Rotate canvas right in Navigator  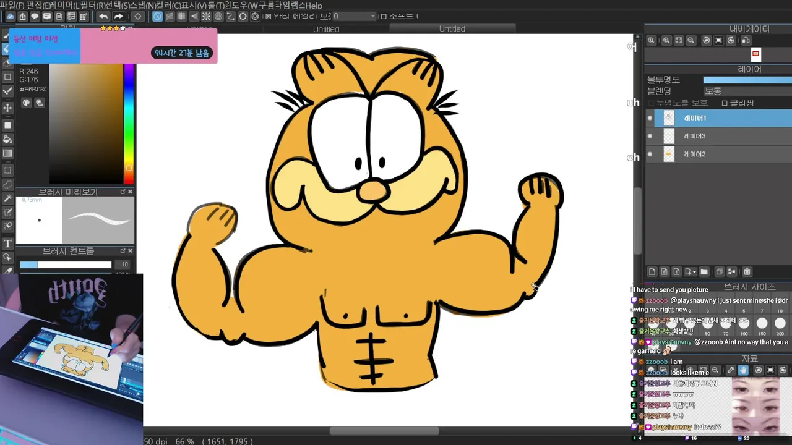click(x=731, y=40)
